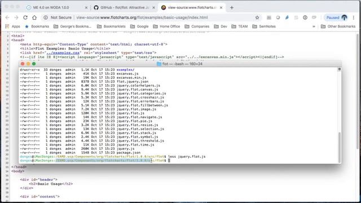Open the Other Bookmarks folder

(x=338, y=27)
